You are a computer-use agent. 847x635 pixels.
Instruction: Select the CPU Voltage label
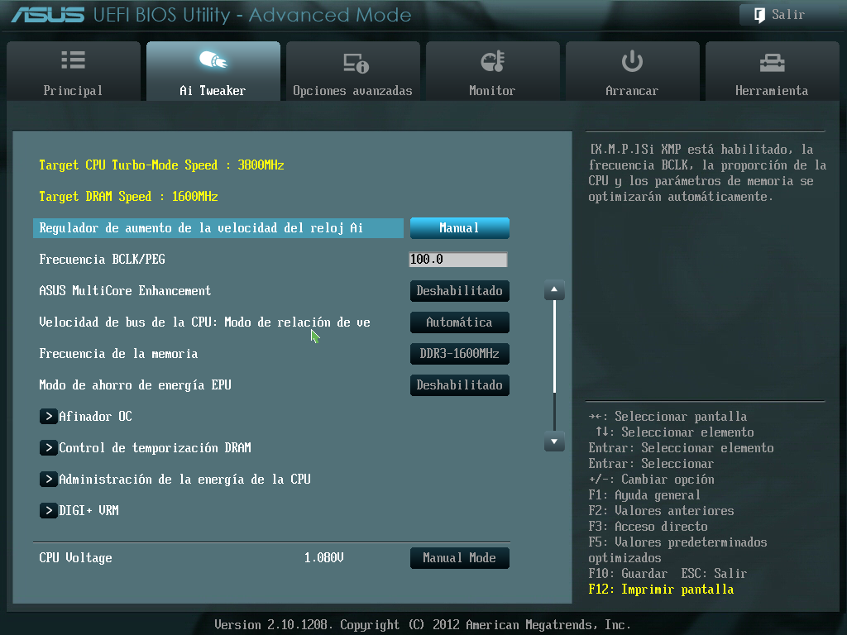coord(75,558)
